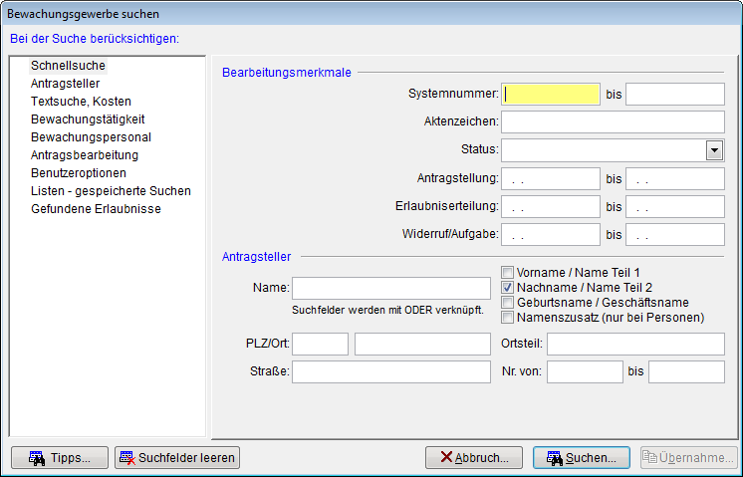Focus the Aktenzeichen input field
743x477 pixels.
pyautogui.click(x=613, y=121)
